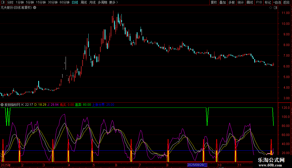Open the 复权 adjustment menu
This screenshot has width=292, height=168.
click(214, 3)
